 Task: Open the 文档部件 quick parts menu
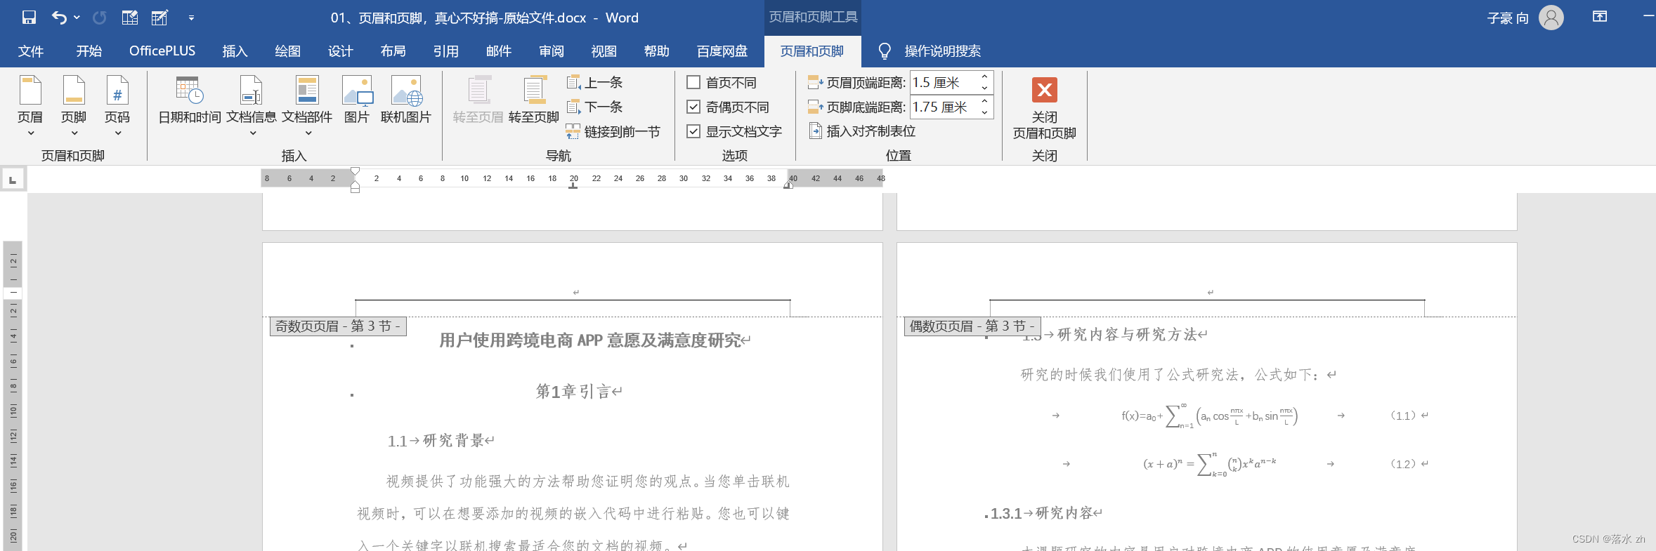point(307,106)
